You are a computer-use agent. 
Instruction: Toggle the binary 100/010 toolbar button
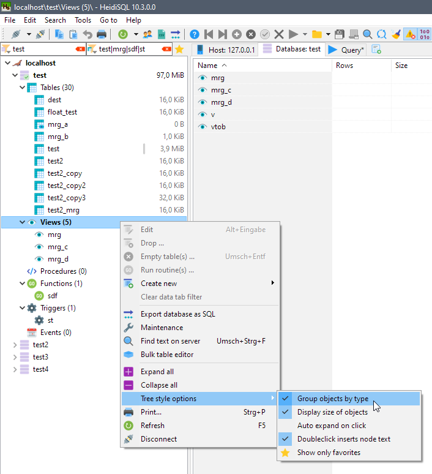pyautogui.click(x=425, y=34)
